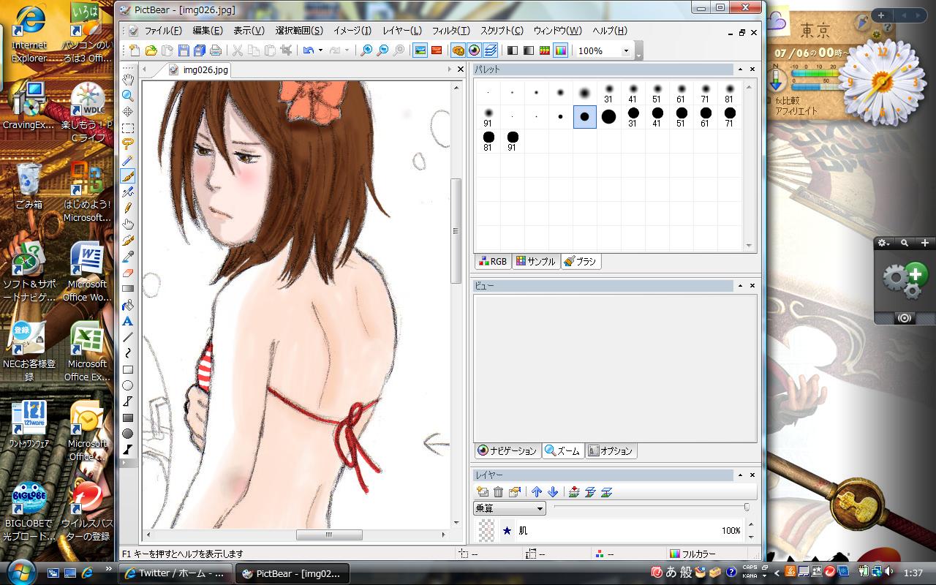Move layer up with blue up arrow
The image size is (936, 585).
pos(537,492)
